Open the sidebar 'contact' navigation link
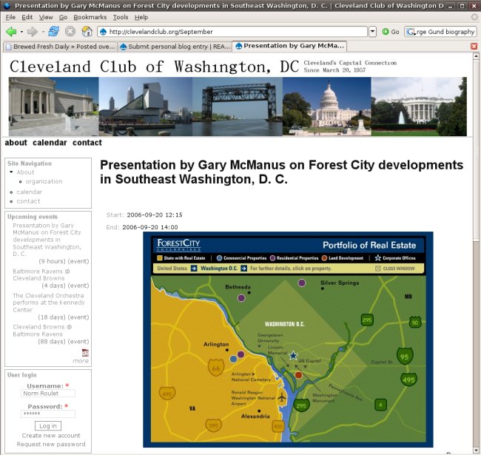481x455 pixels. [x=28, y=201]
